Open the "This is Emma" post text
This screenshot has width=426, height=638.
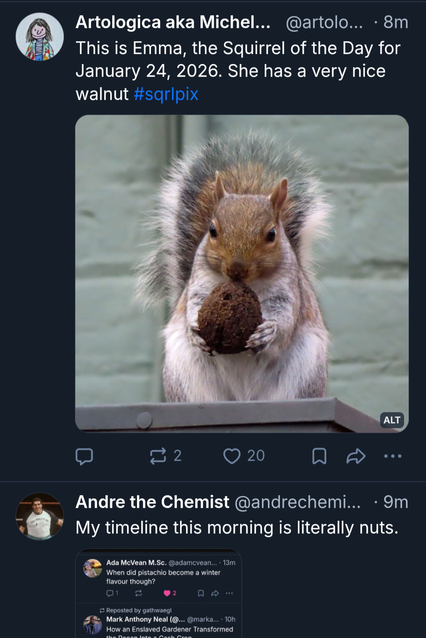click(x=238, y=60)
